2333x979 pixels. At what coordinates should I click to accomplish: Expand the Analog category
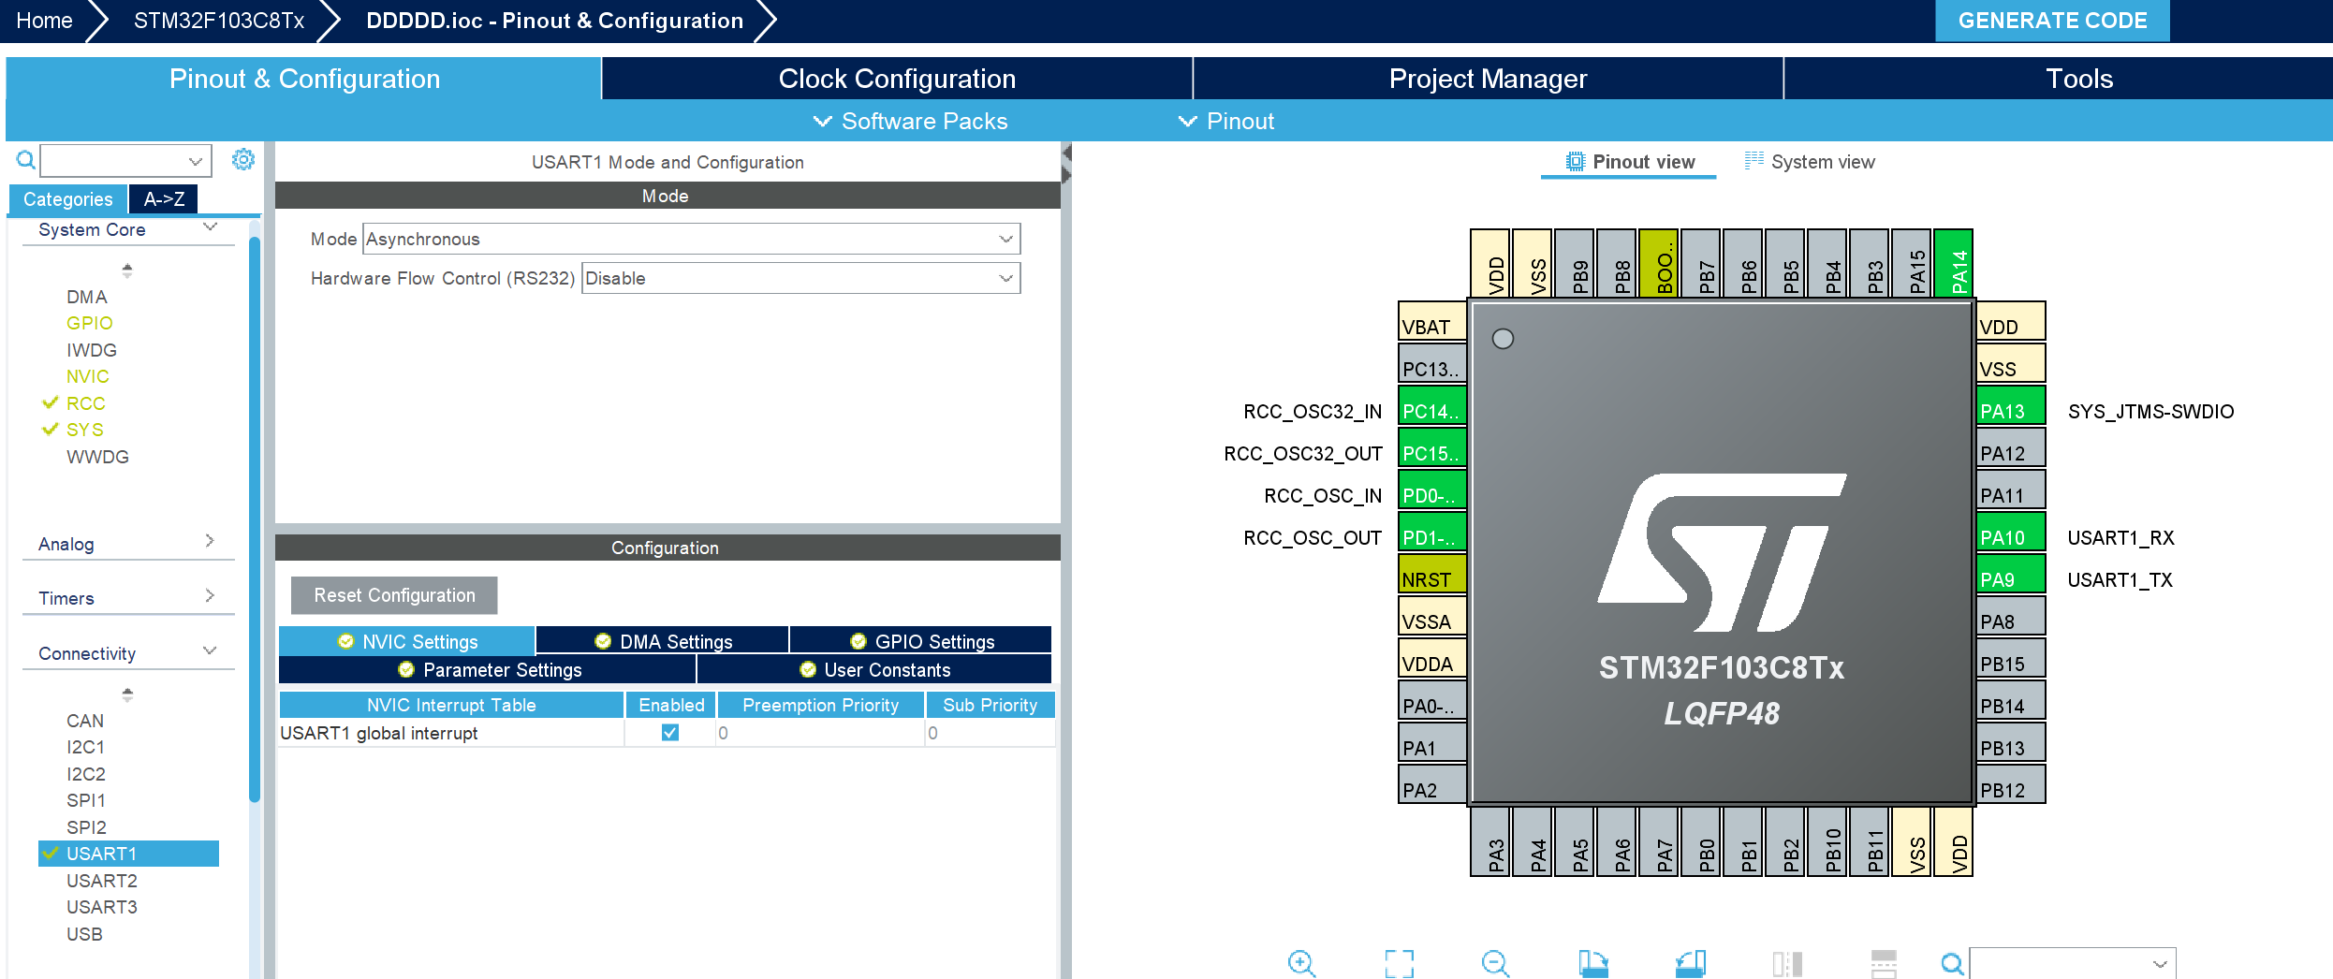tap(210, 541)
